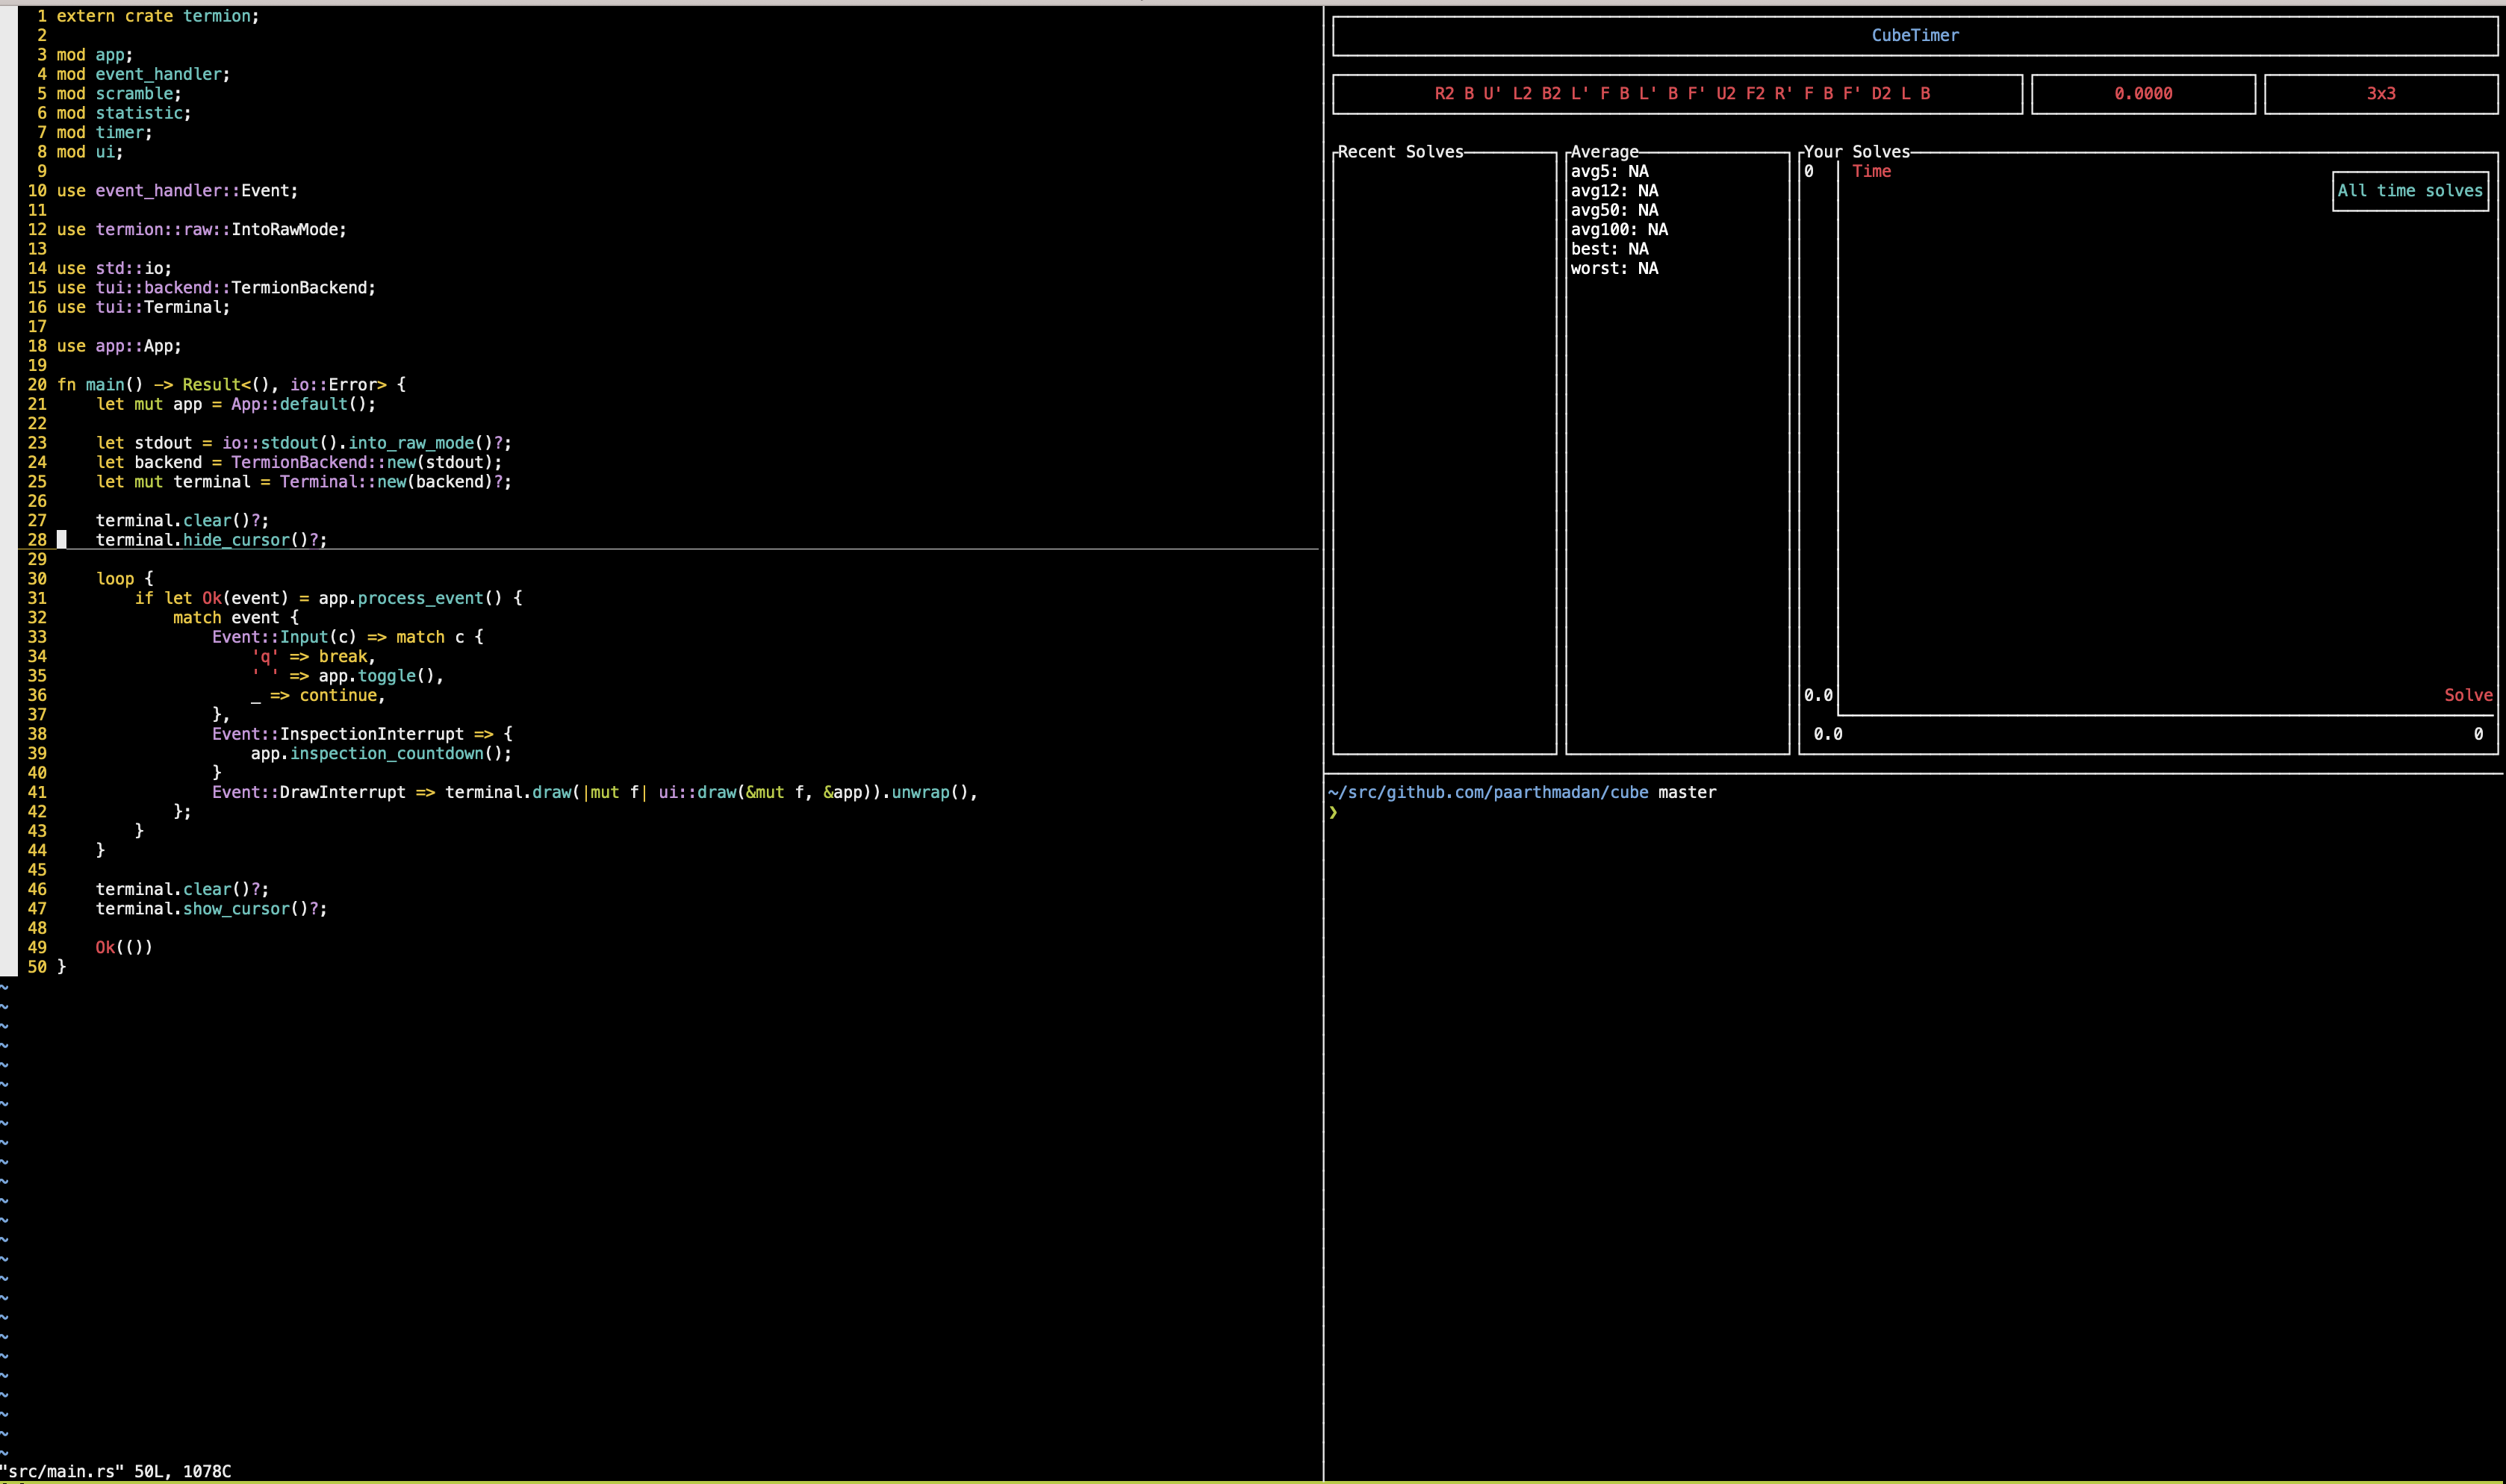Click the cube repository path in terminal
The image size is (2506, 1484).
[1487, 792]
